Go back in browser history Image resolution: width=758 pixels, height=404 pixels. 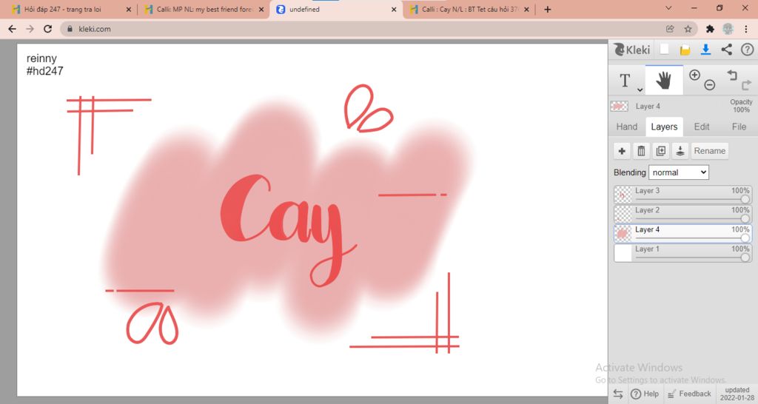coord(12,29)
